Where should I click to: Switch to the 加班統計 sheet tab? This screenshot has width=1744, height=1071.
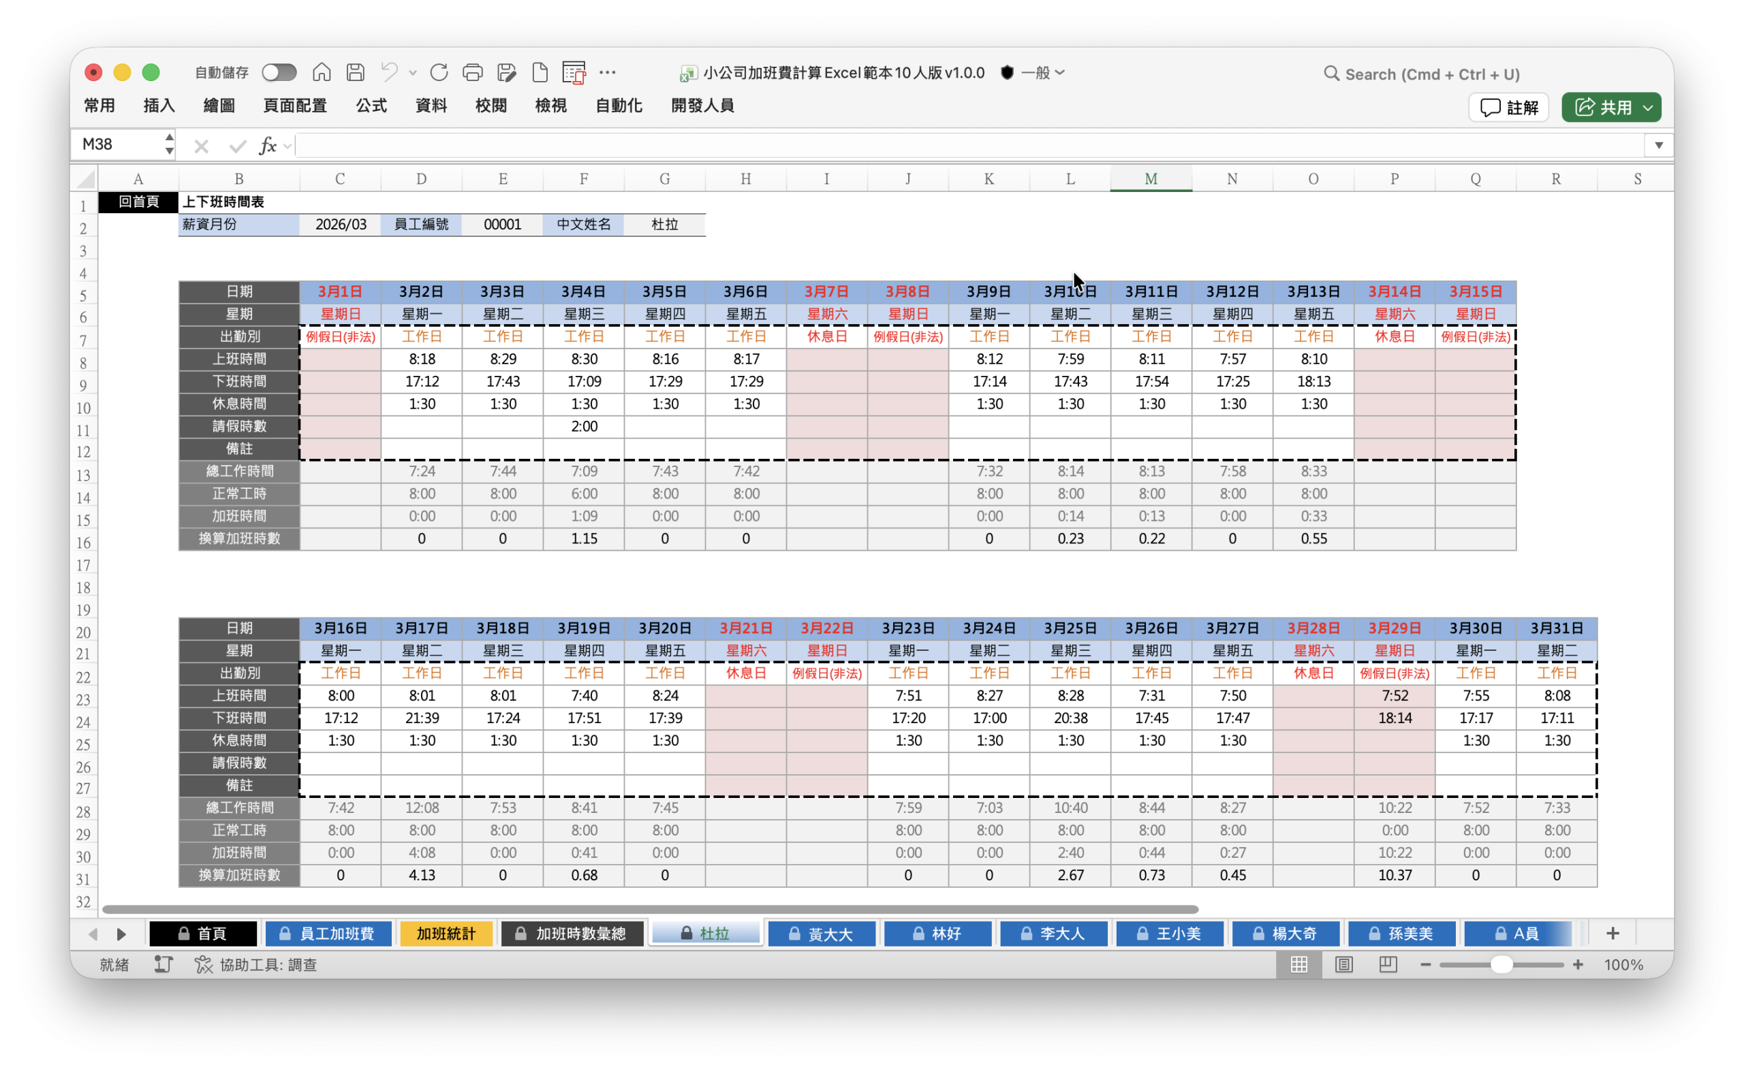point(446,933)
